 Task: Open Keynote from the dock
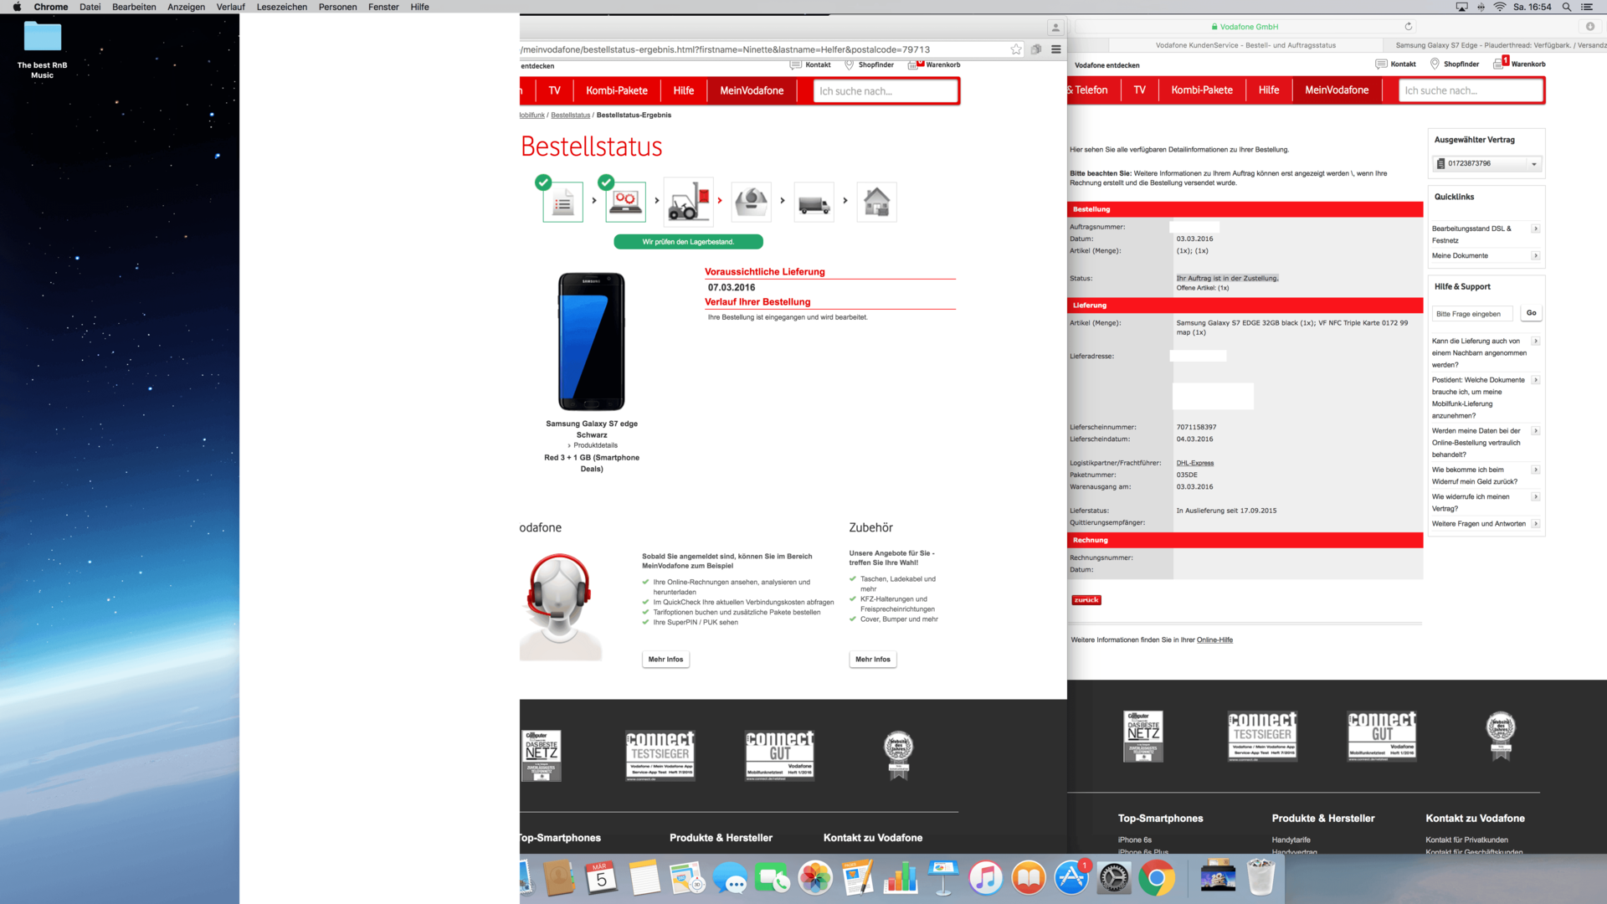pyautogui.click(x=943, y=878)
